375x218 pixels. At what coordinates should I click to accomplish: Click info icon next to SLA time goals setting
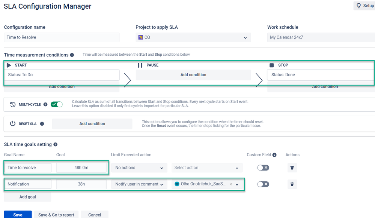(x=56, y=144)
